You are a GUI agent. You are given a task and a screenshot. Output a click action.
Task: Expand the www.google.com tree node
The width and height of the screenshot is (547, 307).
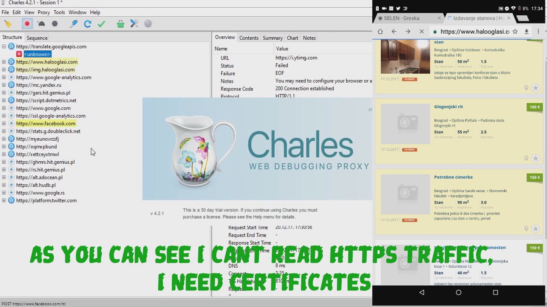click(4, 108)
